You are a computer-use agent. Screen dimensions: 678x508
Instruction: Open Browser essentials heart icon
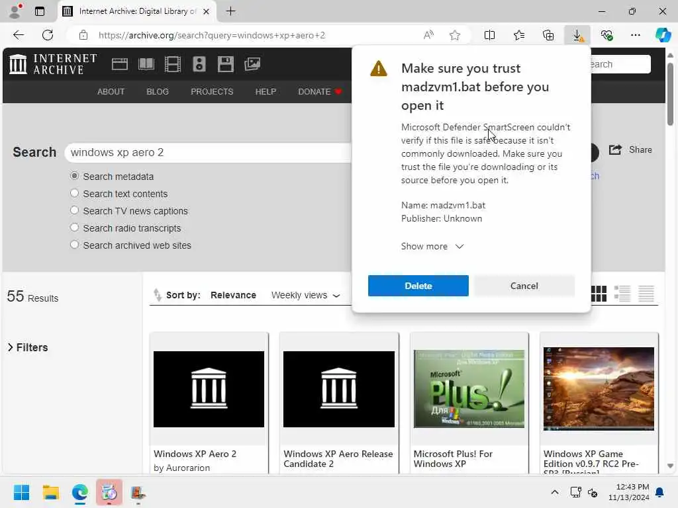coord(606,35)
